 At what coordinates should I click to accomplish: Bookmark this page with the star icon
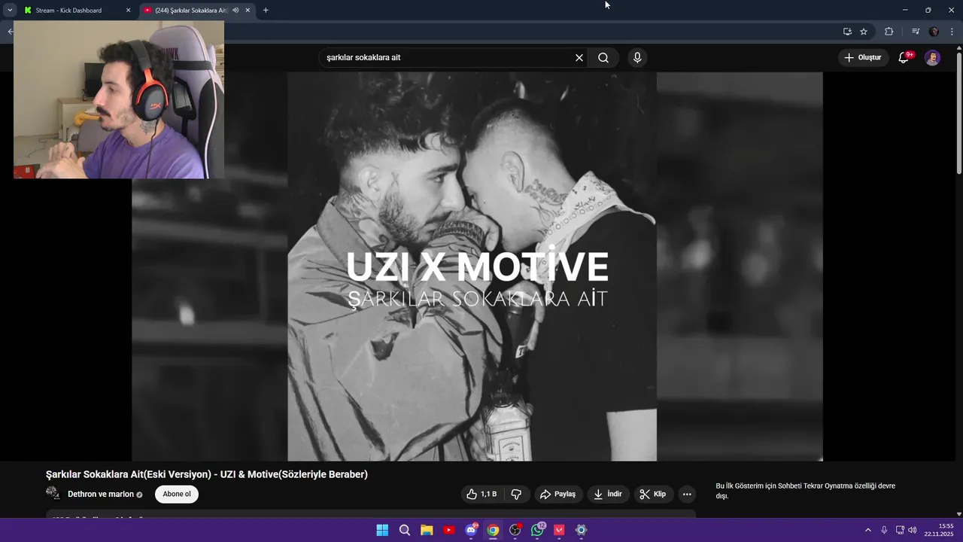pyautogui.click(x=864, y=32)
